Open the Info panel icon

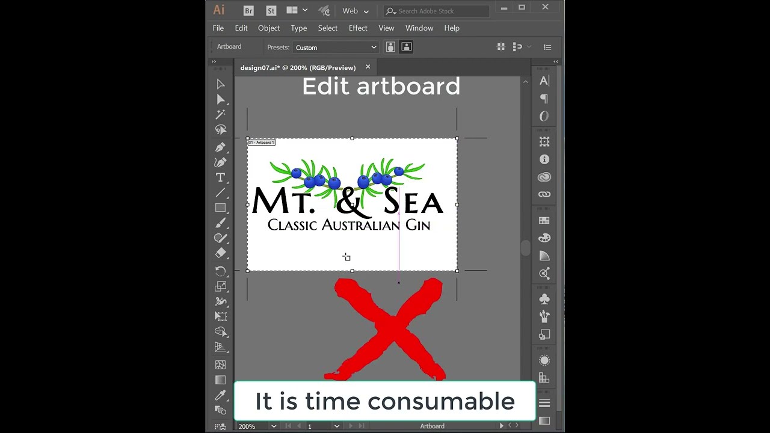(x=544, y=159)
